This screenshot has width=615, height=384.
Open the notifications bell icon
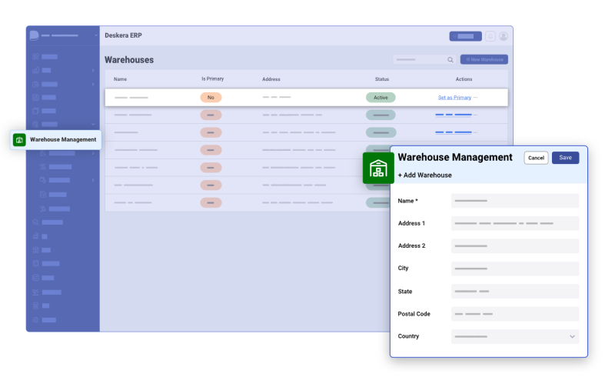(x=490, y=36)
